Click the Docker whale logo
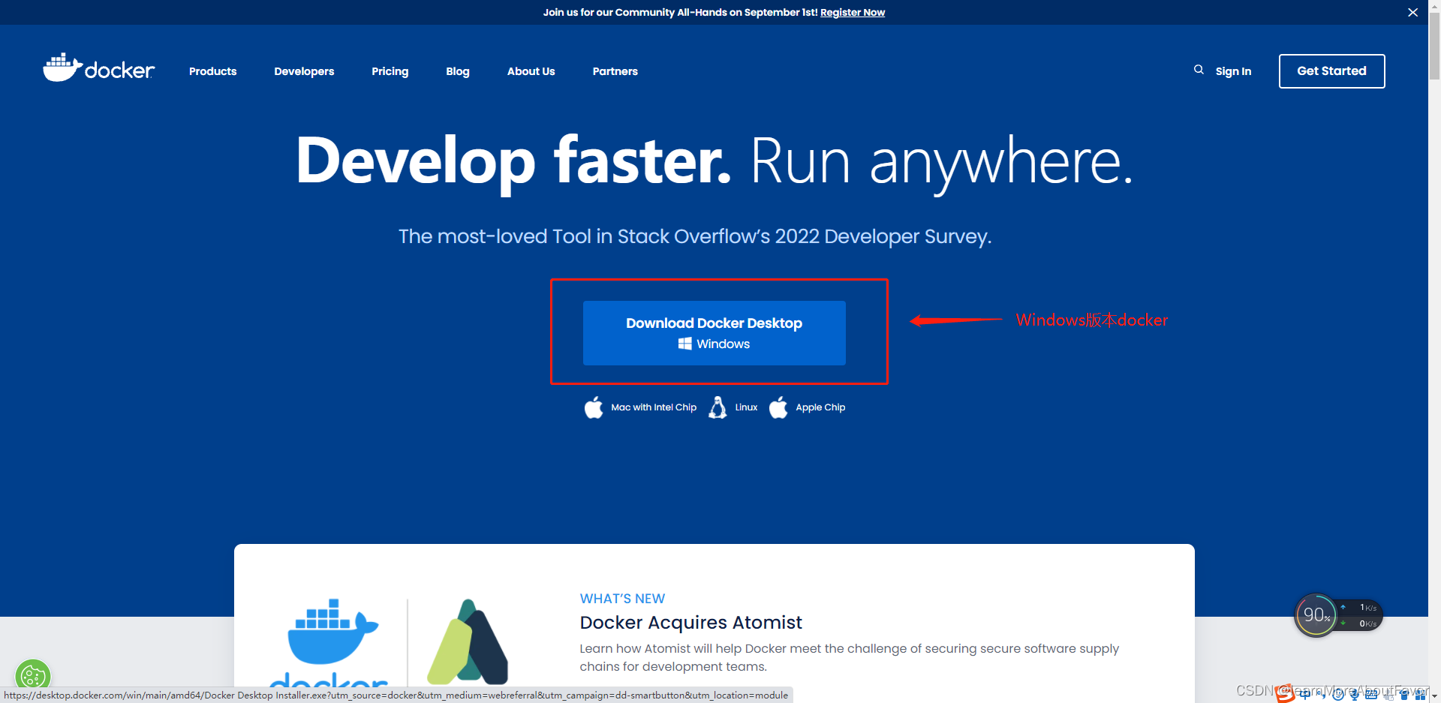Screen dimensions: 1441x703 tap(99, 68)
